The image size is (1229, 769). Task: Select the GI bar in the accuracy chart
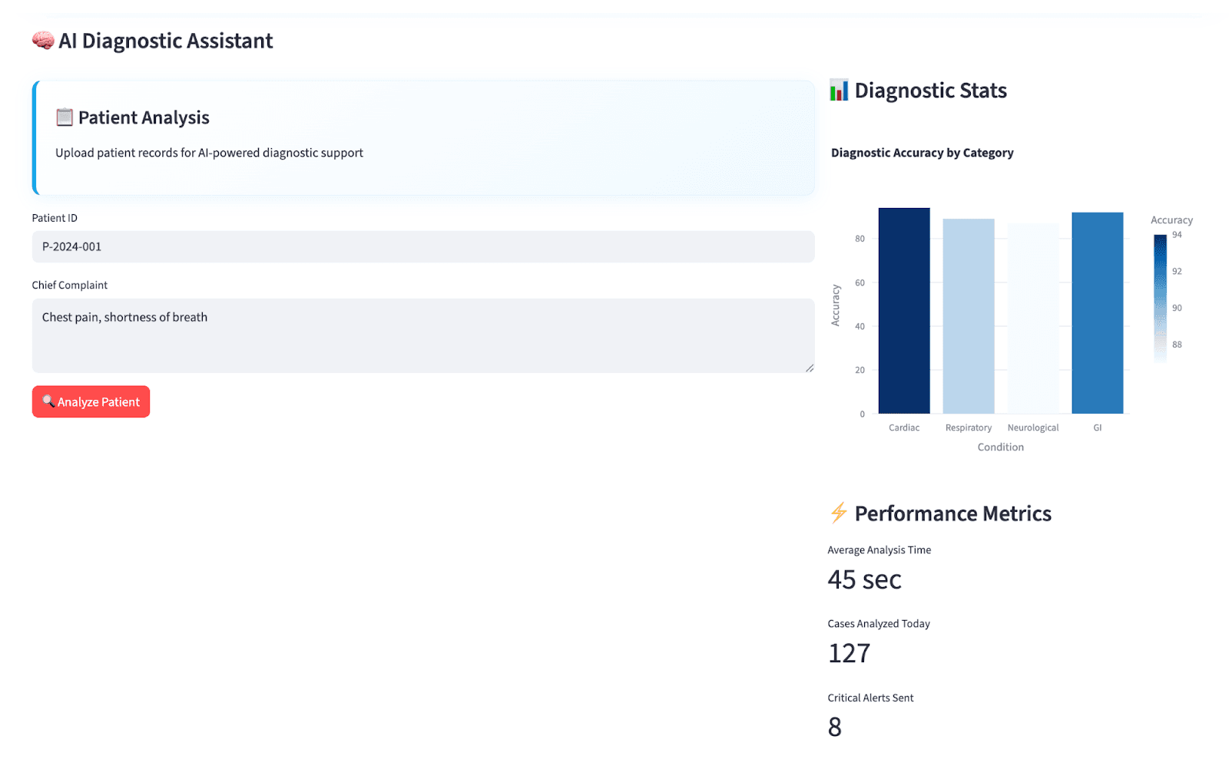point(1097,311)
